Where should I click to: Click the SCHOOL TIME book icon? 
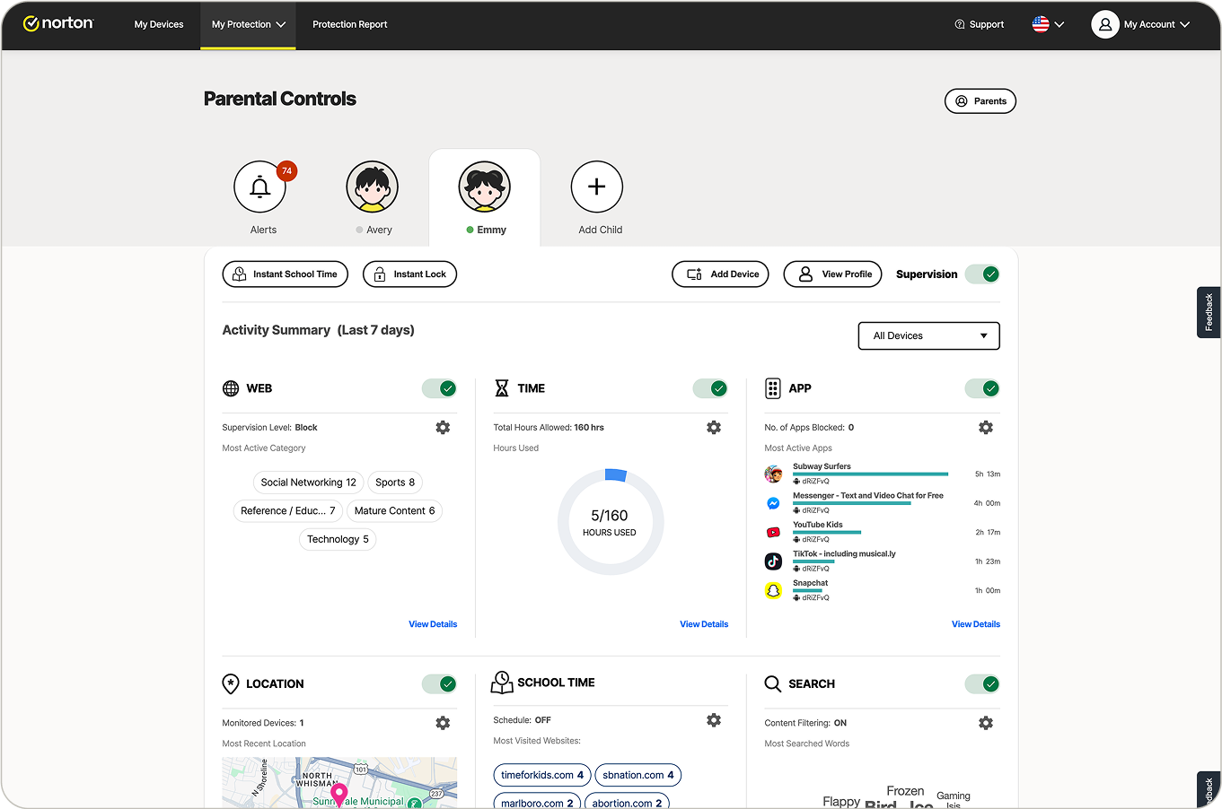pyautogui.click(x=502, y=683)
